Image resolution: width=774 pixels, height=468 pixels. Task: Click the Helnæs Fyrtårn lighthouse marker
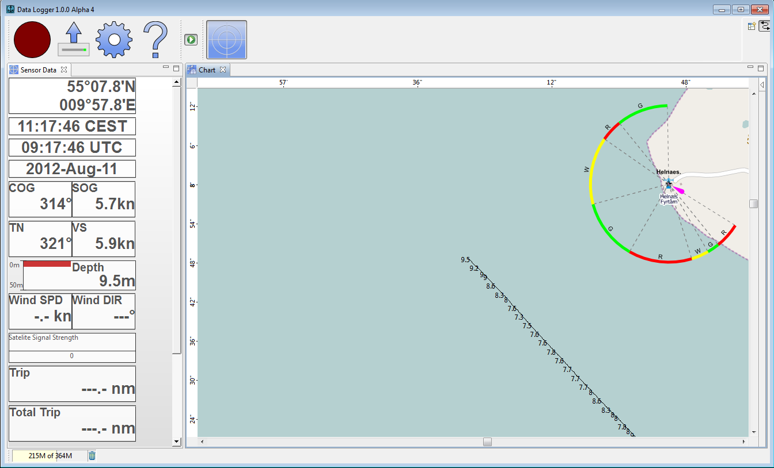[x=668, y=185]
